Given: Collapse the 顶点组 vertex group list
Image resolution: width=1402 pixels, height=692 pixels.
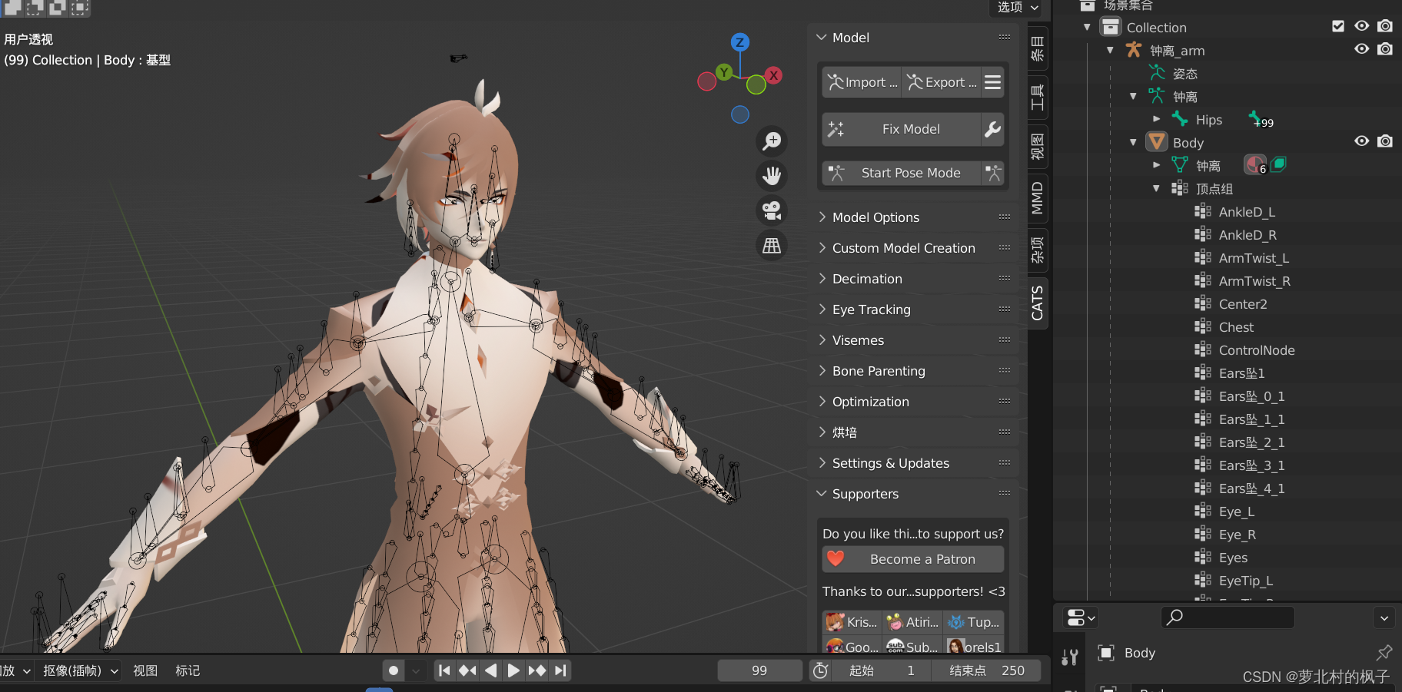Looking at the screenshot, I should click(x=1157, y=188).
